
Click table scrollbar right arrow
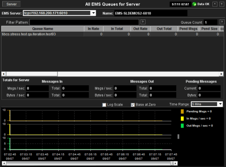pyautogui.click(x=221, y=74)
